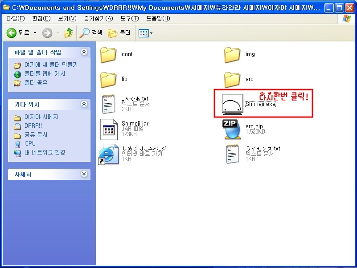Open the Back button history dropdown
Viewport: 357px width, 268px height.
point(35,33)
